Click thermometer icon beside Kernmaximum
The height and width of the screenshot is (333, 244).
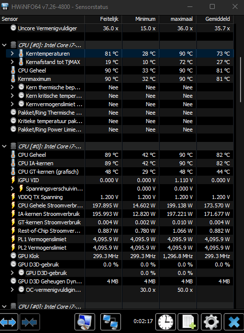[13, 79]
